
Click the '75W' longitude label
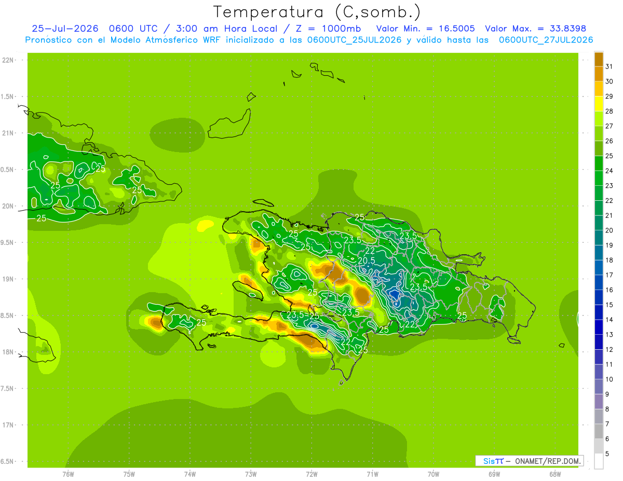click(129, 474)
